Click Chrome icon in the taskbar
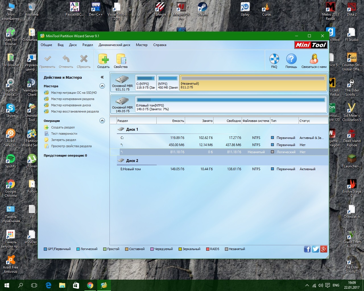The height and width of the screenshot is (291, 364). click(90, 285)
